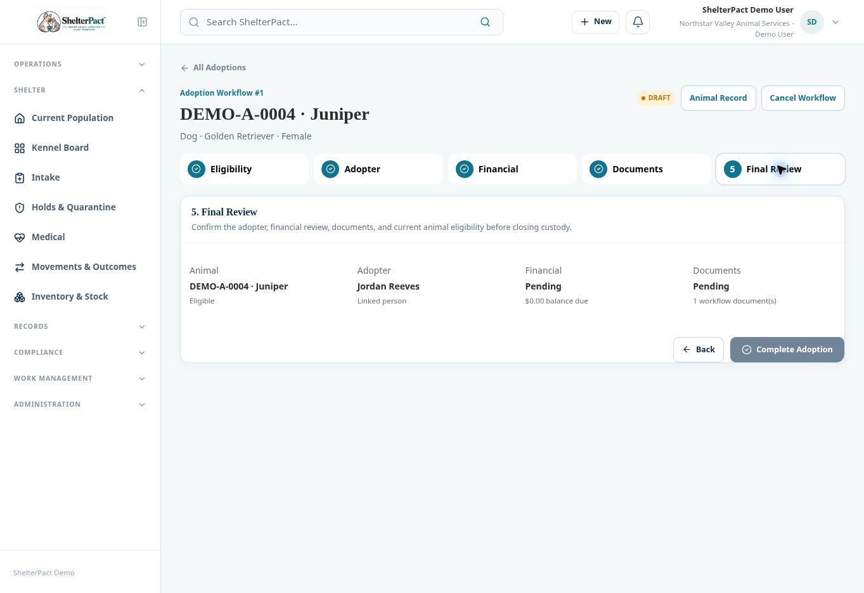Click the $0.00 balance due text
The width and height of the screenshot is (864, 593).
557,301
